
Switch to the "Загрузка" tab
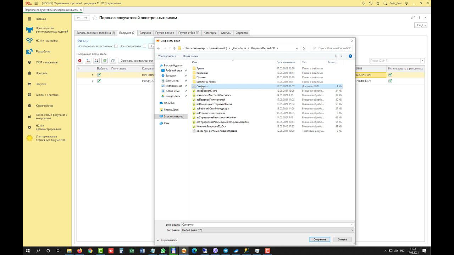coord(145,33)
